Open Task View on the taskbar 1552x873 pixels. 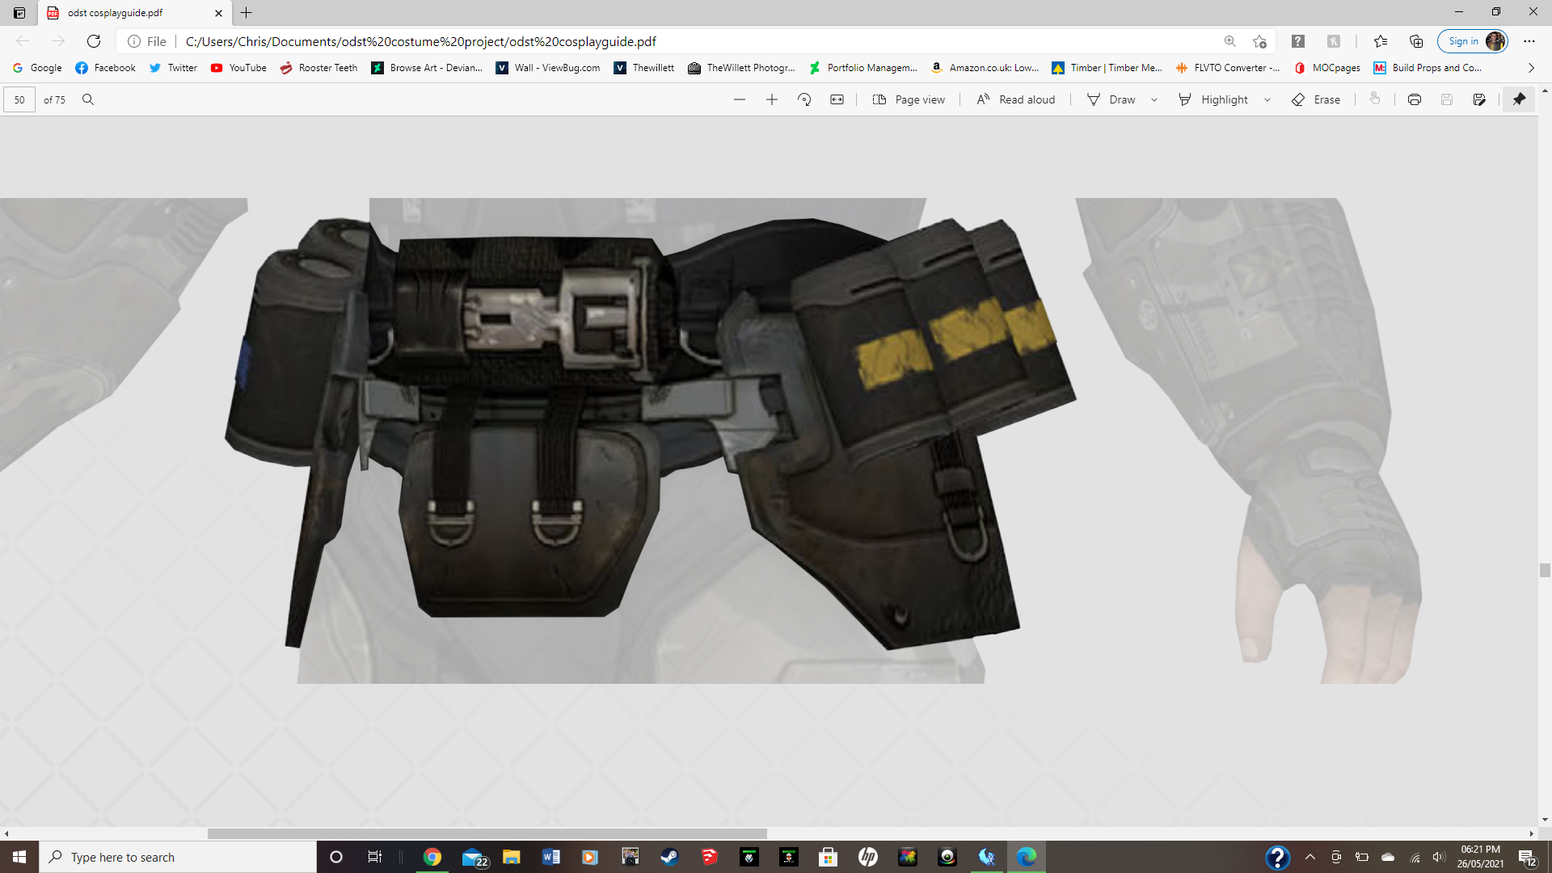374,857
